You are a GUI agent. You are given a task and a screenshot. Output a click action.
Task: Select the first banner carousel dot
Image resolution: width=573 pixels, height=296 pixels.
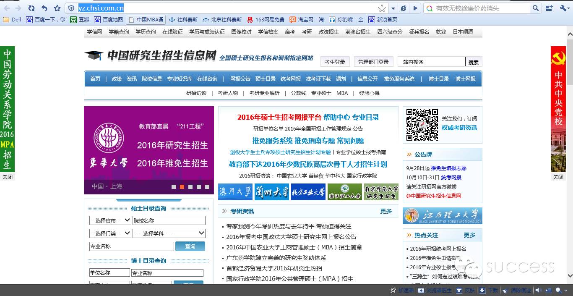tap(174, 187)
